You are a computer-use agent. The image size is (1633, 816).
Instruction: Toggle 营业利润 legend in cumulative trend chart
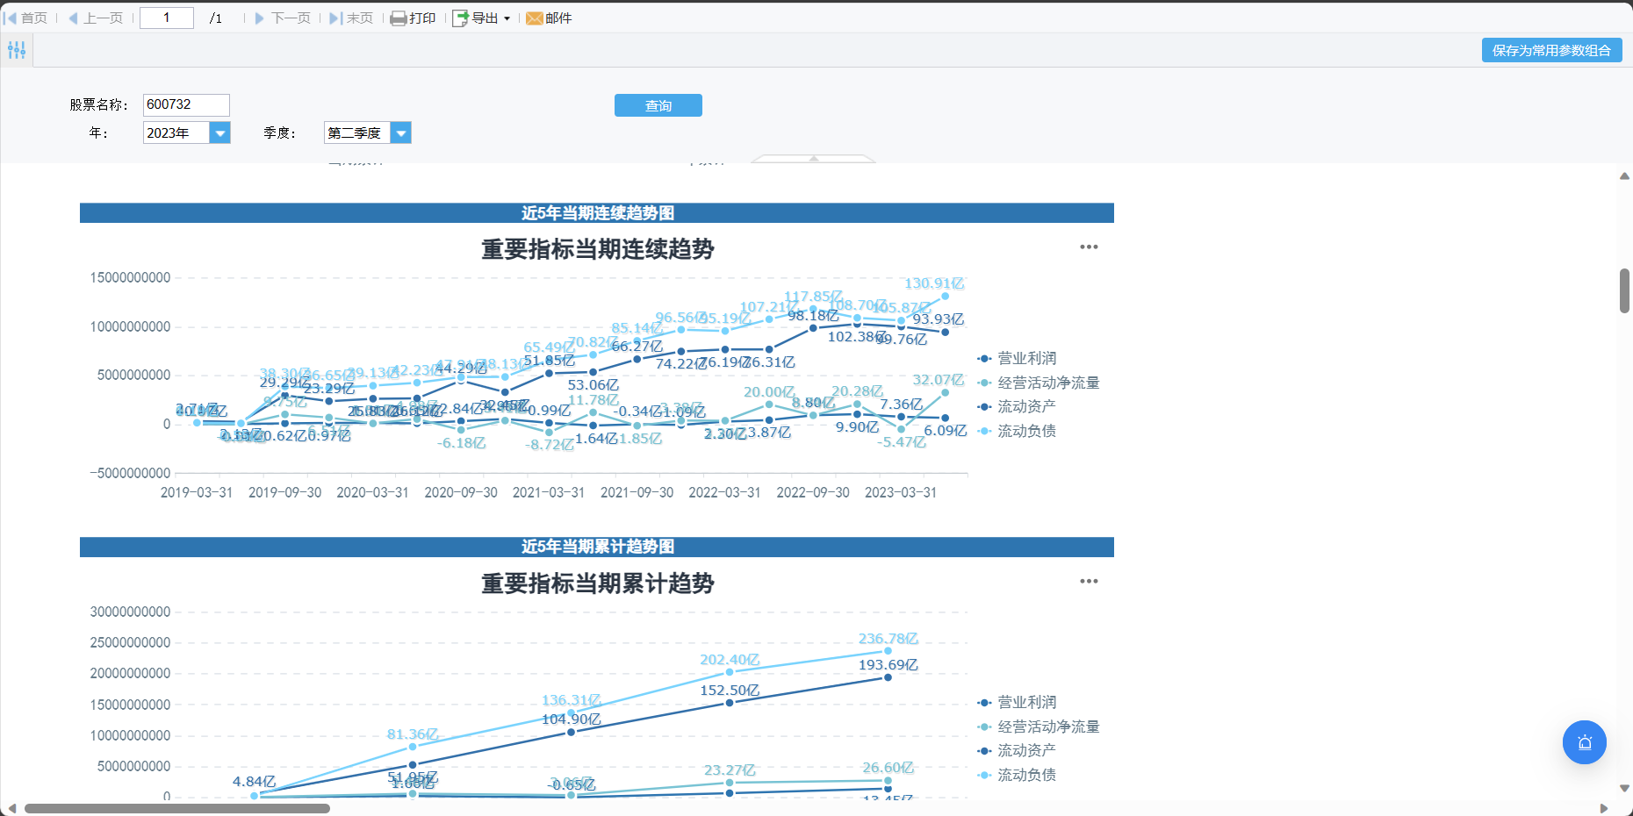click(1017, 702)
